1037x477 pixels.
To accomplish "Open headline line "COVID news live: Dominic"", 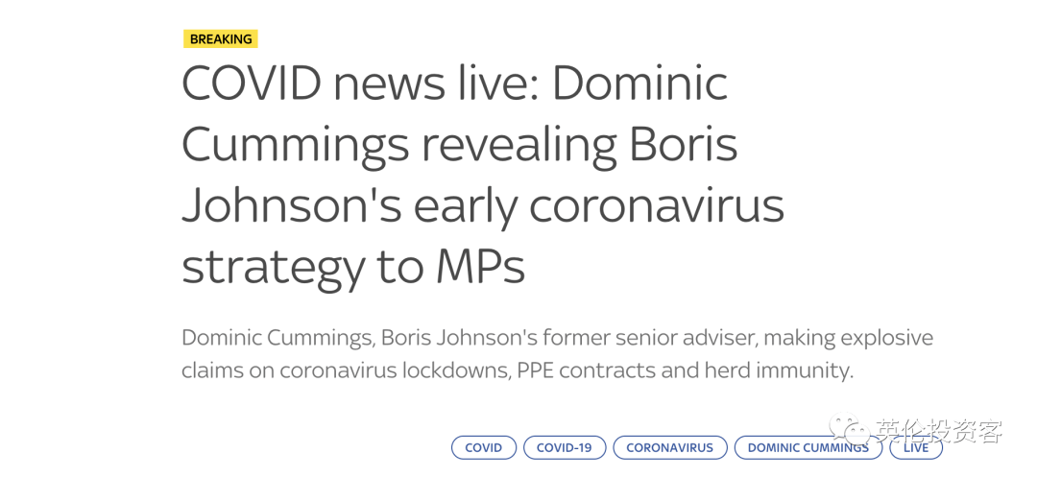I will [455, 85].
